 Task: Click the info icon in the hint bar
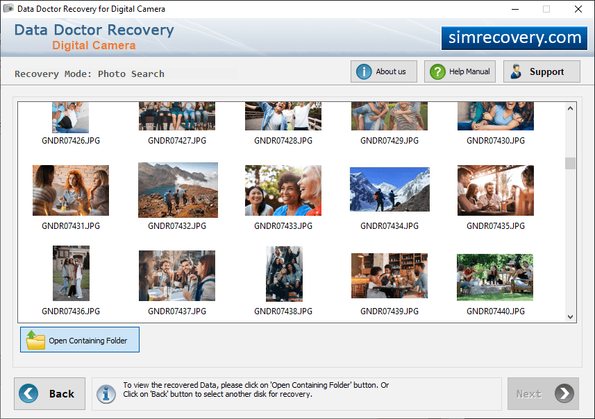coord(106,394)
